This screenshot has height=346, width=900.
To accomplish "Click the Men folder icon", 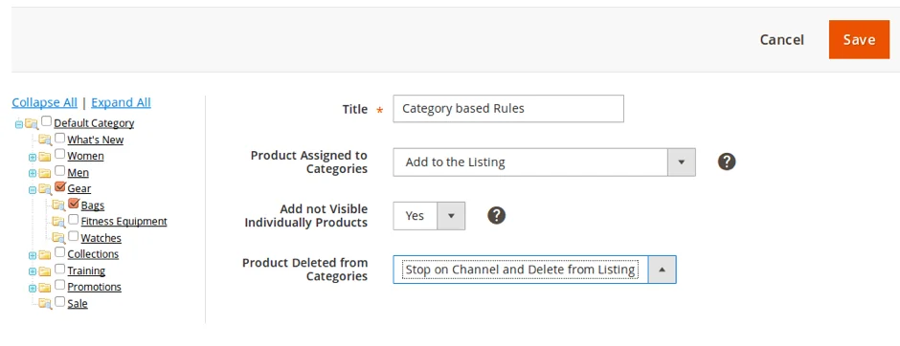I will (45, 172).
